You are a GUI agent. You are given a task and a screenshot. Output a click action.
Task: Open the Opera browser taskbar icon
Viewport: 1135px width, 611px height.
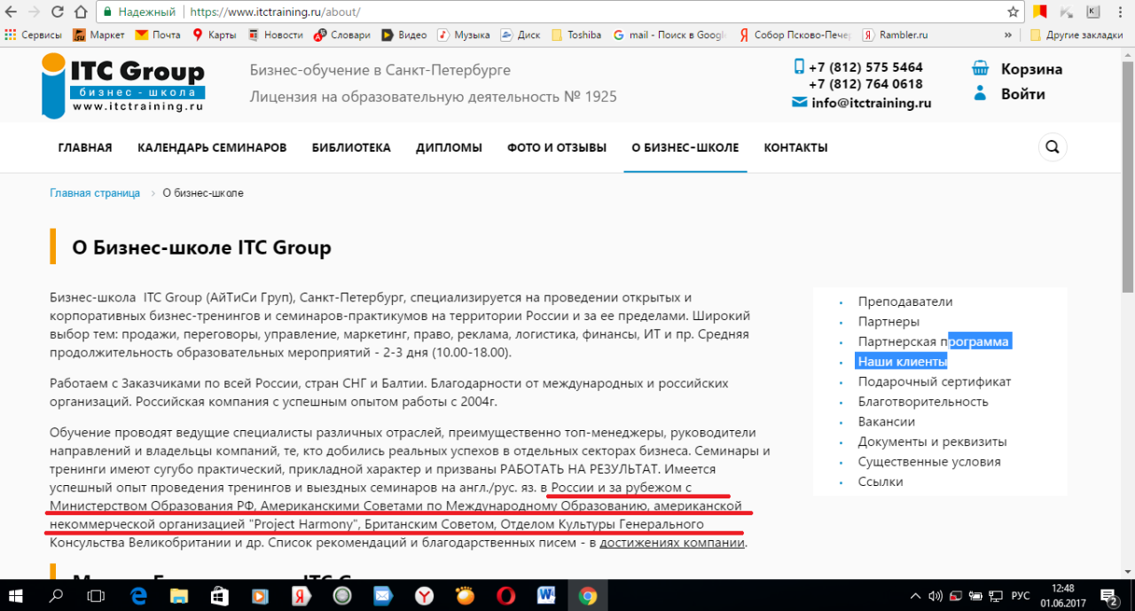point(505,595)
